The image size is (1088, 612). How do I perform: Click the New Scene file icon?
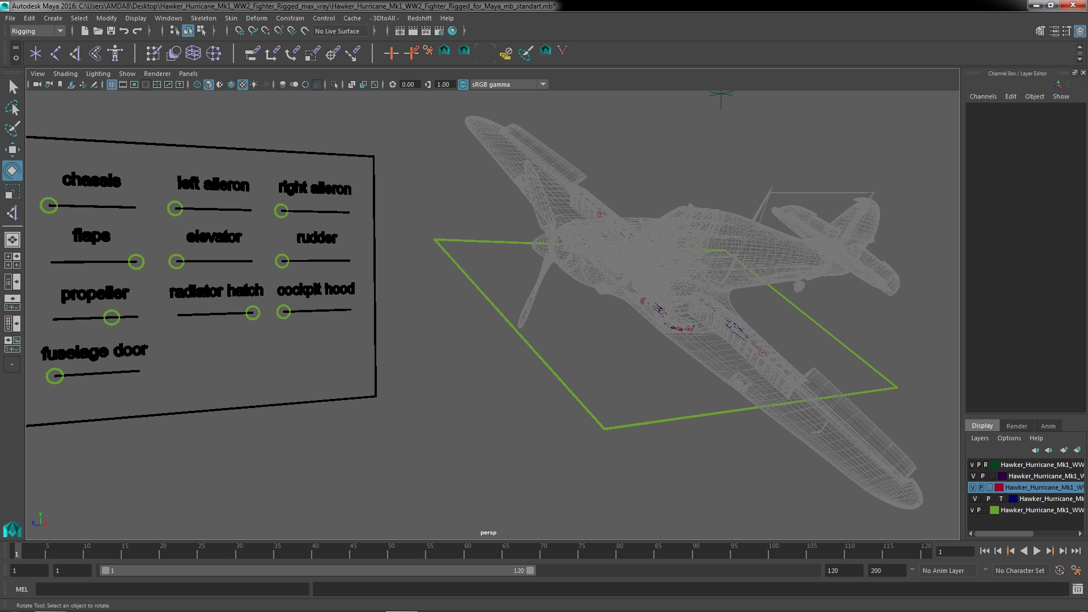coord(84,31)
